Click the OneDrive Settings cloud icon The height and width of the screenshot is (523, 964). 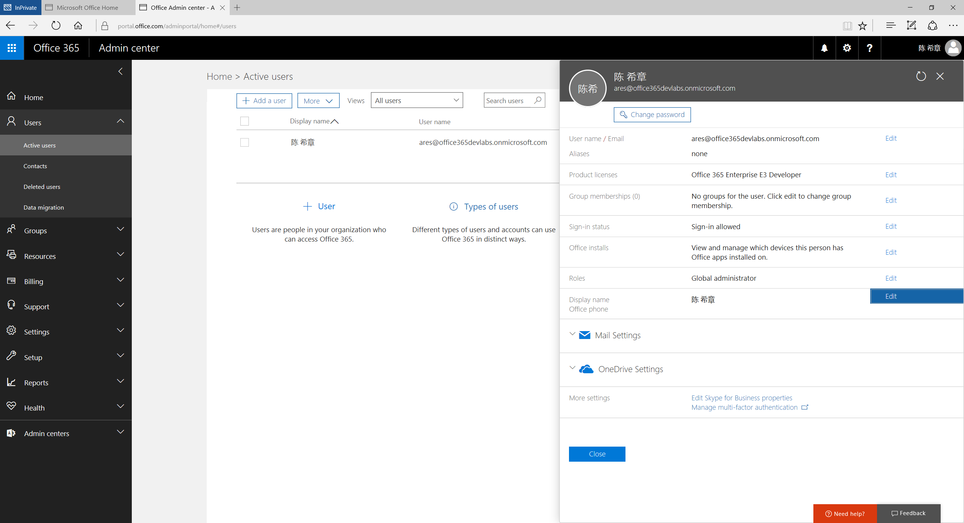(x=586, y=369)
